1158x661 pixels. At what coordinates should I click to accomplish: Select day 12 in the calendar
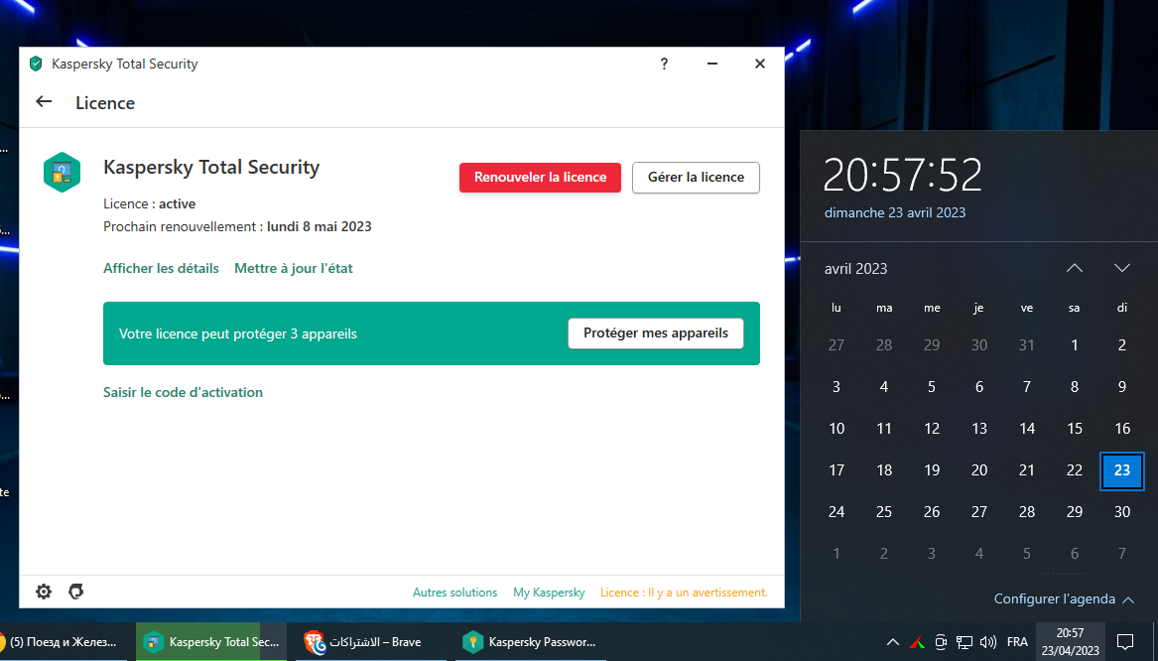click(x=932, y=429)
